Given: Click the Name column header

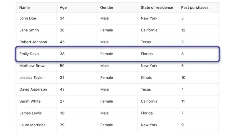Looking at the screenshot, I should point(25,7).
